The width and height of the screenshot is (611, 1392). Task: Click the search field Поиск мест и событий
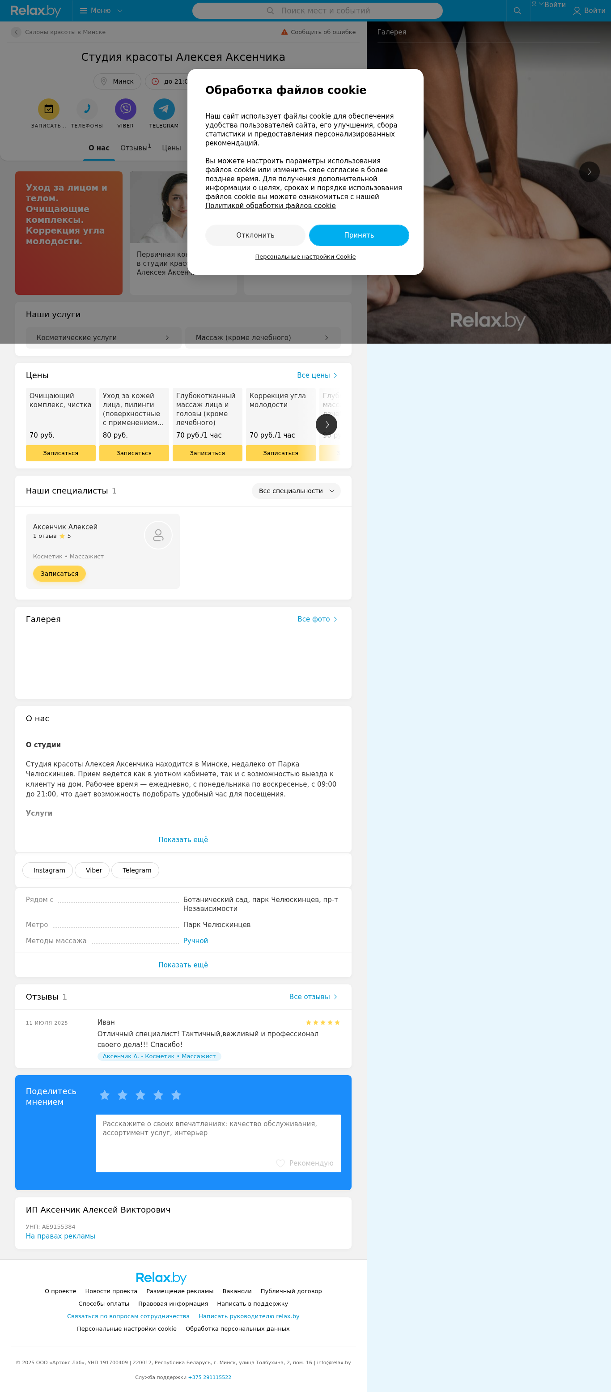(317, 11)
